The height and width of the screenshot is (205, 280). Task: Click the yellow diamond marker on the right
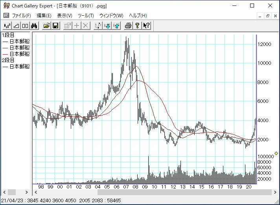276,153
